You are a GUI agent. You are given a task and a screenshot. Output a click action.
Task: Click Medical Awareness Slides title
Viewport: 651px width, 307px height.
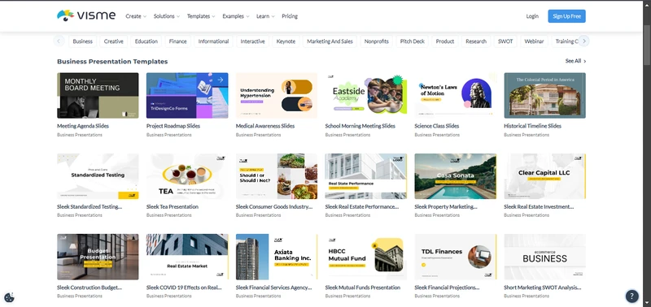pos(265,126)
